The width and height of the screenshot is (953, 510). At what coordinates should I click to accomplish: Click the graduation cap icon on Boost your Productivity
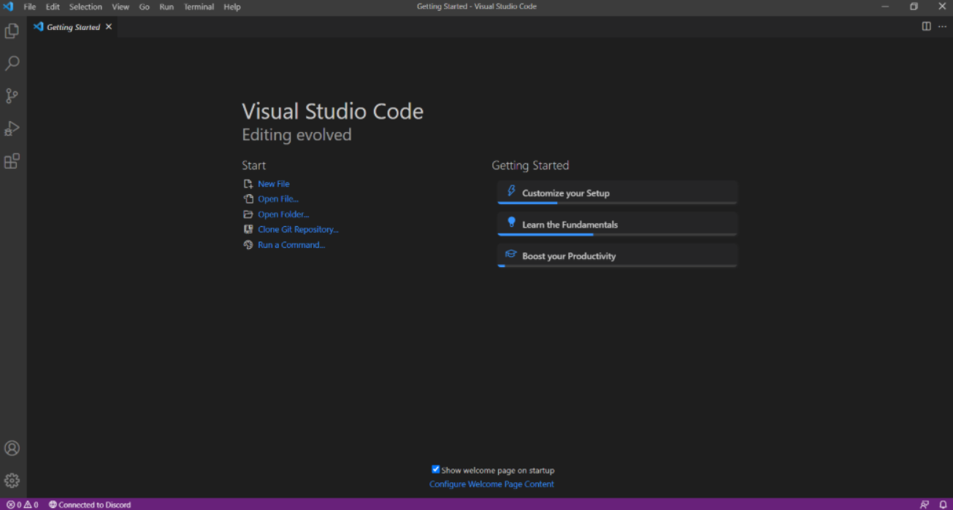click(511, 255)
